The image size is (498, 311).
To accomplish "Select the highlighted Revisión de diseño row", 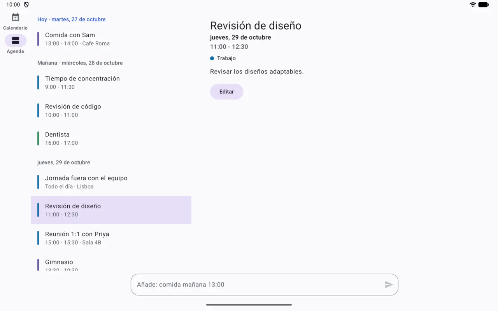I will point(111,210).
